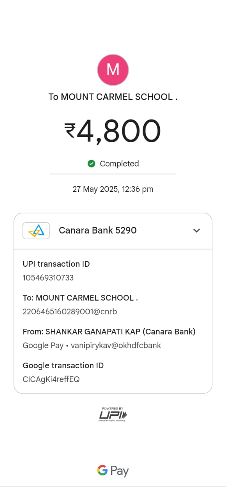Select Google transaction ID CICAgKi4reffEQ
This screenshot has width=226, height=487.
click(x=51, y=379)
